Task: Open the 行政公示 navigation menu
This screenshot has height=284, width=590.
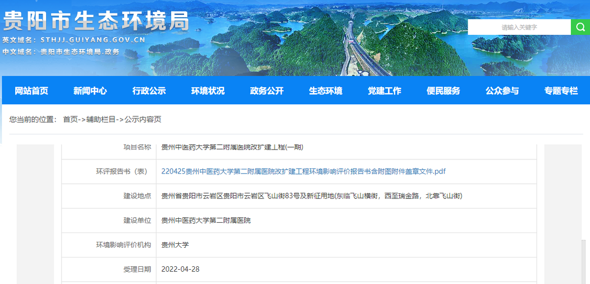Action: coord(148,90)
